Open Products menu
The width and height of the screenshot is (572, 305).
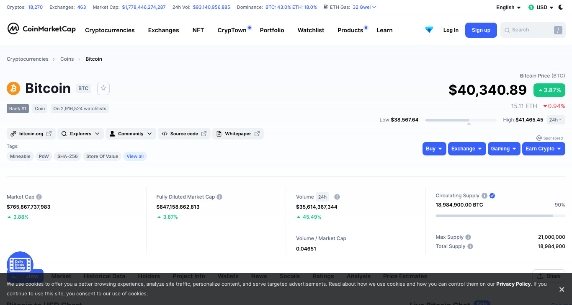[x=350, y=30]
